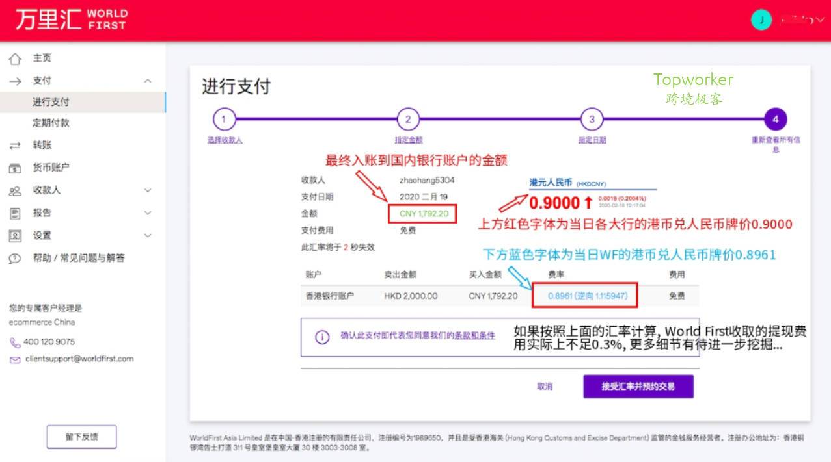The width and height of the screenshot is (831, 462).
Task: Click the settings icon beside 设置
Action: [15, 236]
